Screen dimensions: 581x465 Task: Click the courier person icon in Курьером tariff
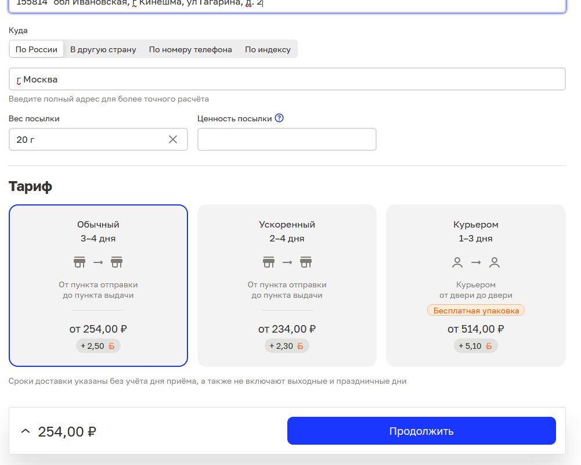point(457,262)
